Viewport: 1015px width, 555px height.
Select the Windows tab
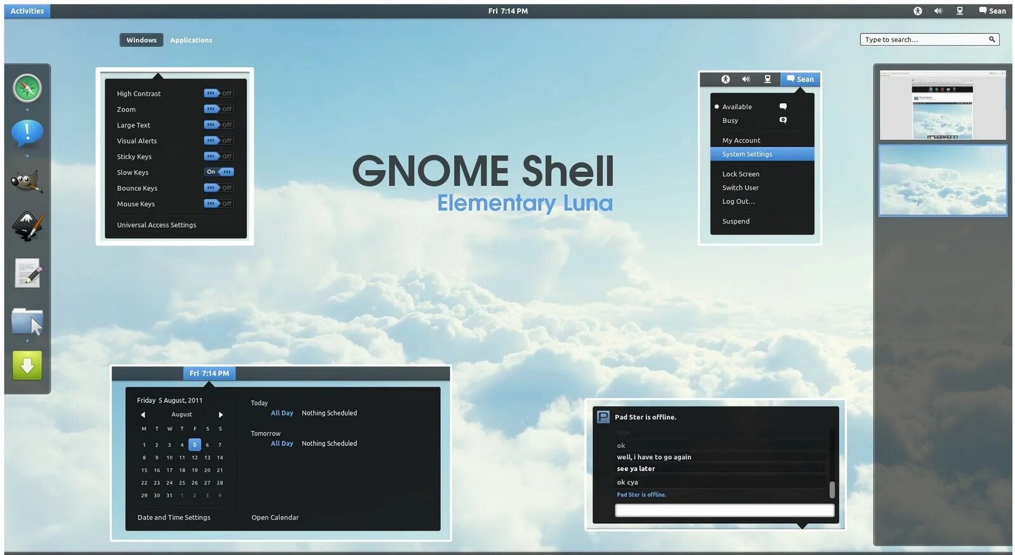pos(141,40)
